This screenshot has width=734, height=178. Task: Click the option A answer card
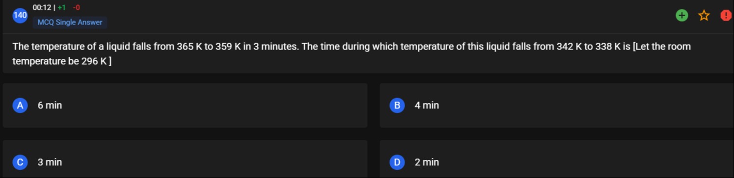(185, 105)
